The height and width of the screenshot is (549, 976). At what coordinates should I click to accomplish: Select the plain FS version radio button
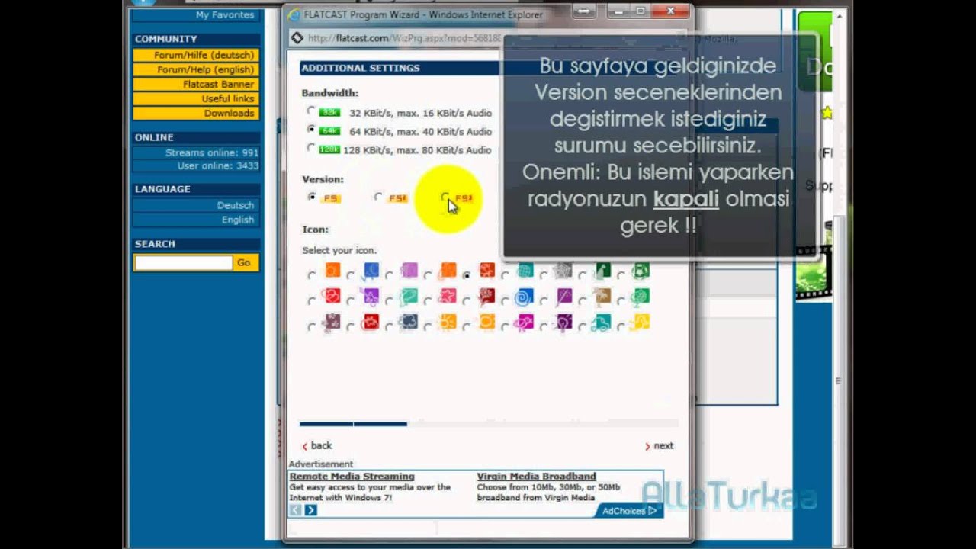312,197
